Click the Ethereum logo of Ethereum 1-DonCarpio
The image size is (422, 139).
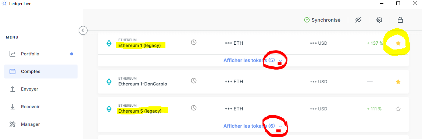[109, 81]
